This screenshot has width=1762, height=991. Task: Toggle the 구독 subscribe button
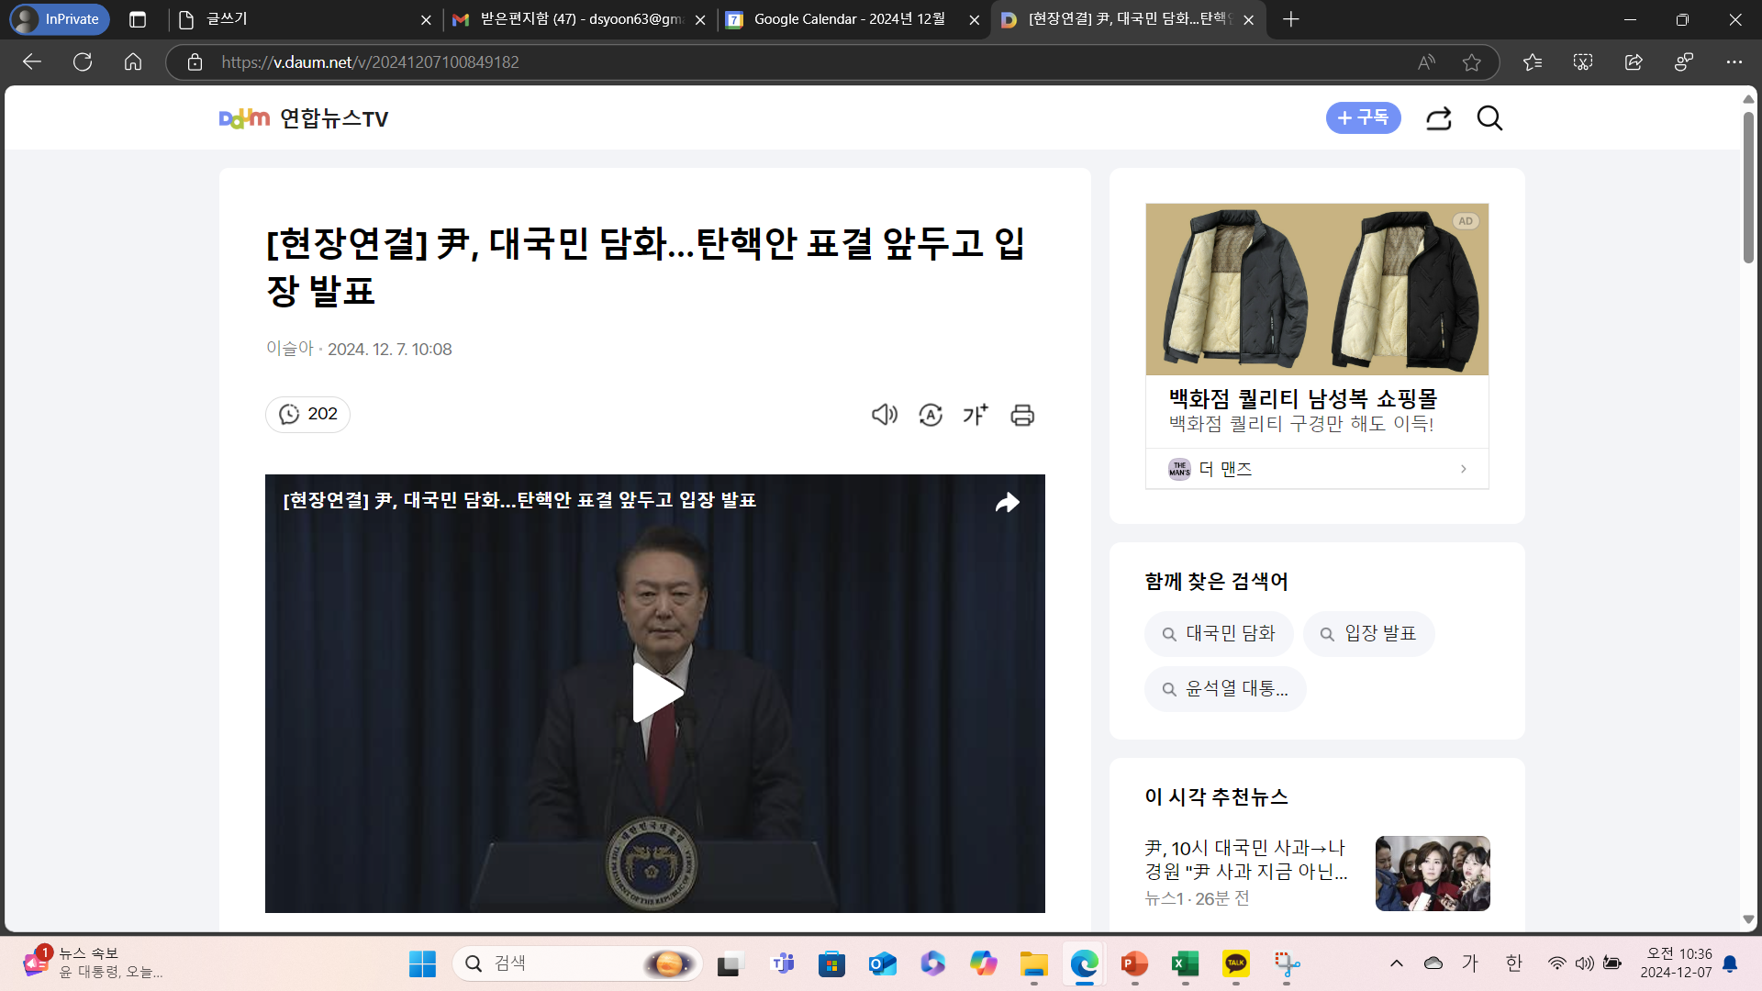click(1363, 118)
